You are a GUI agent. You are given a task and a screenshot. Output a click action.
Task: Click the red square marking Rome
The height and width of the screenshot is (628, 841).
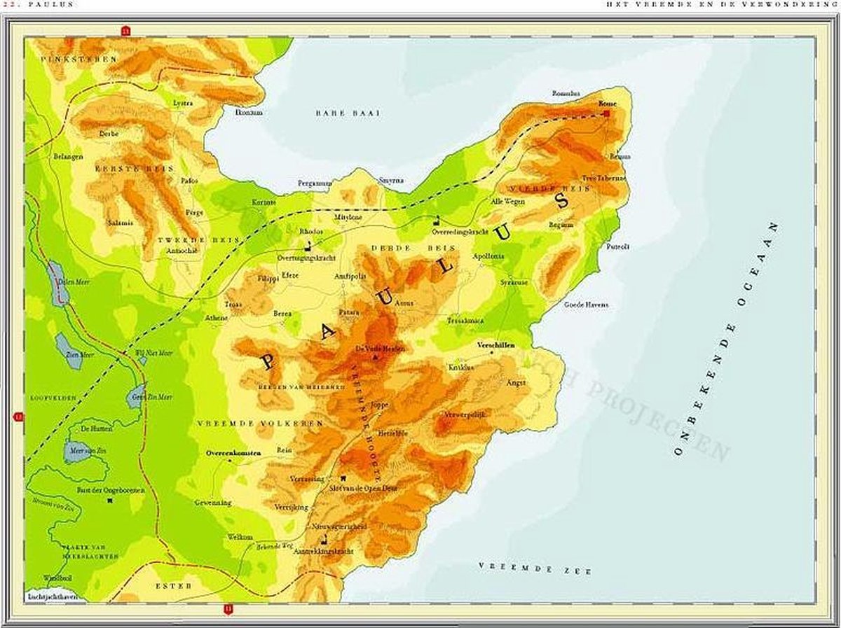tap(606, 112)
